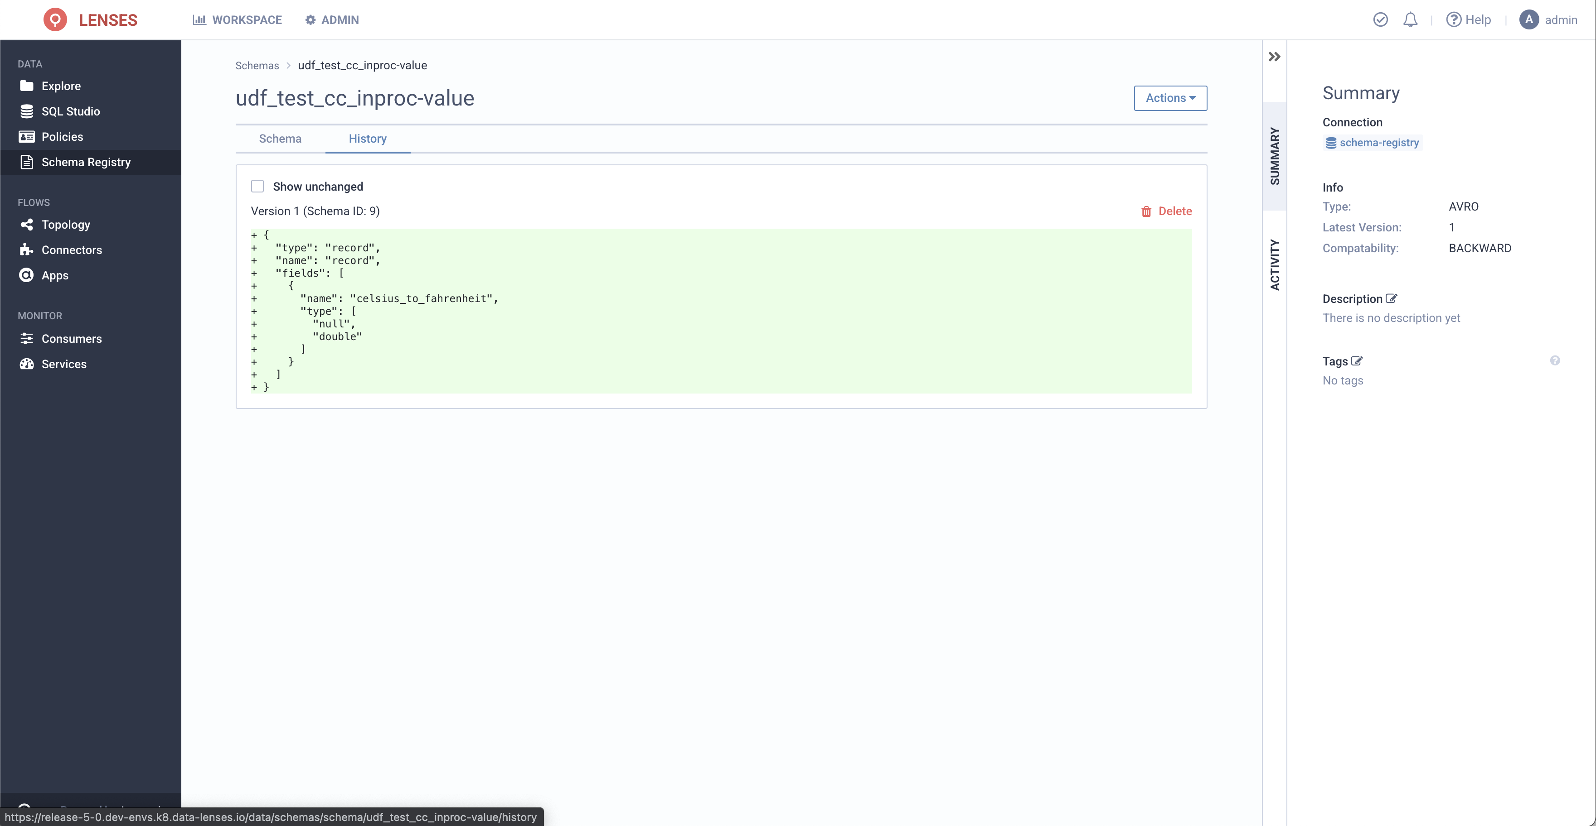The width and height of the screenshot is (1596, 826).
Task: Click the LENSES brand text
Action: click(x=108, y=20)
